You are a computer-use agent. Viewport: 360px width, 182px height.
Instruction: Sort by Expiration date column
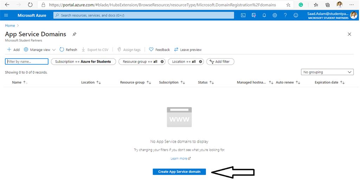point(329,83)
